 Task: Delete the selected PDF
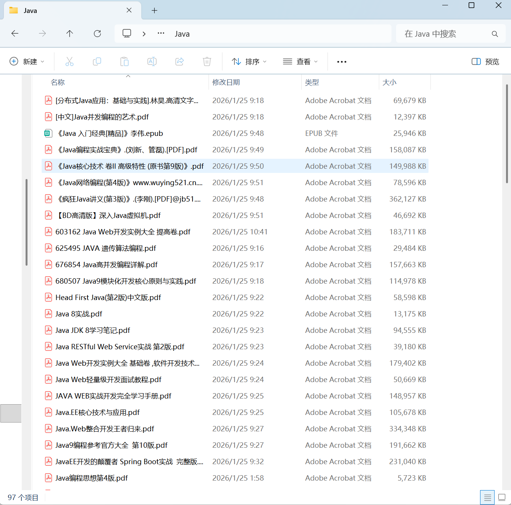click(x=207, y=61)
